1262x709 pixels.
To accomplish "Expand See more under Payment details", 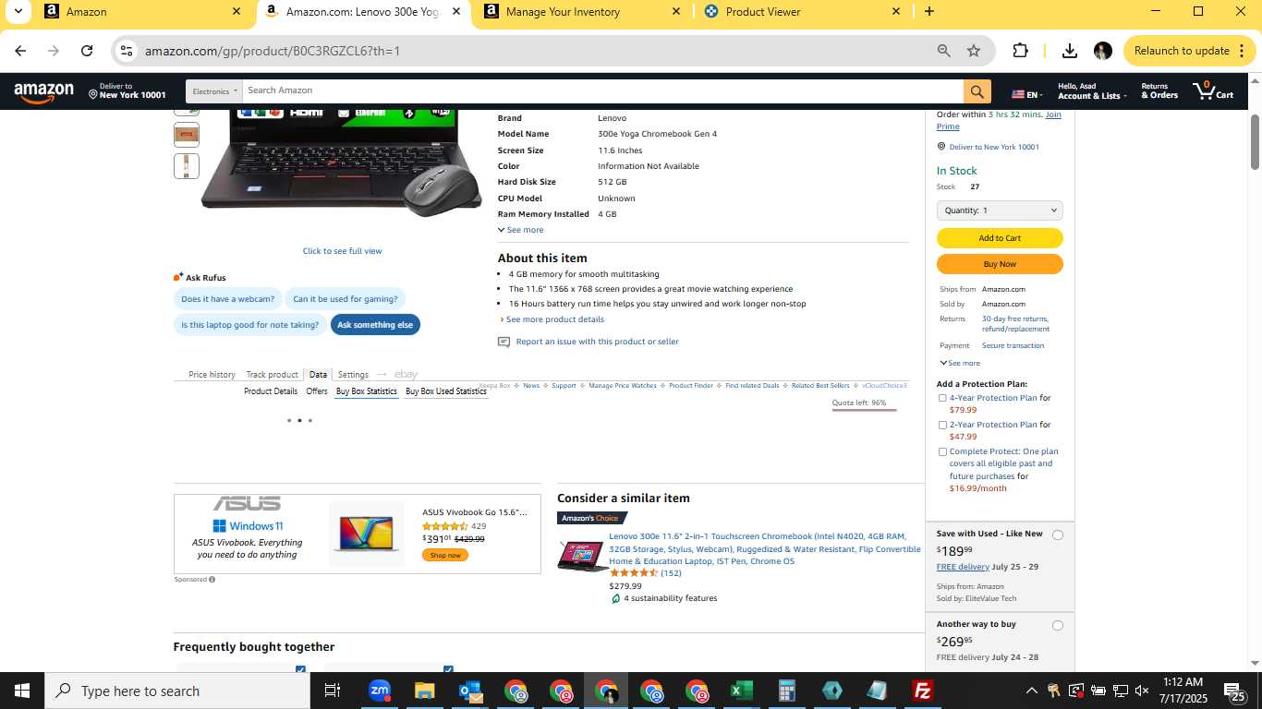I will (960, 363).
